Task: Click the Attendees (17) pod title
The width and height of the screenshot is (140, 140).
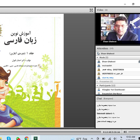Action: coord(105,48)
